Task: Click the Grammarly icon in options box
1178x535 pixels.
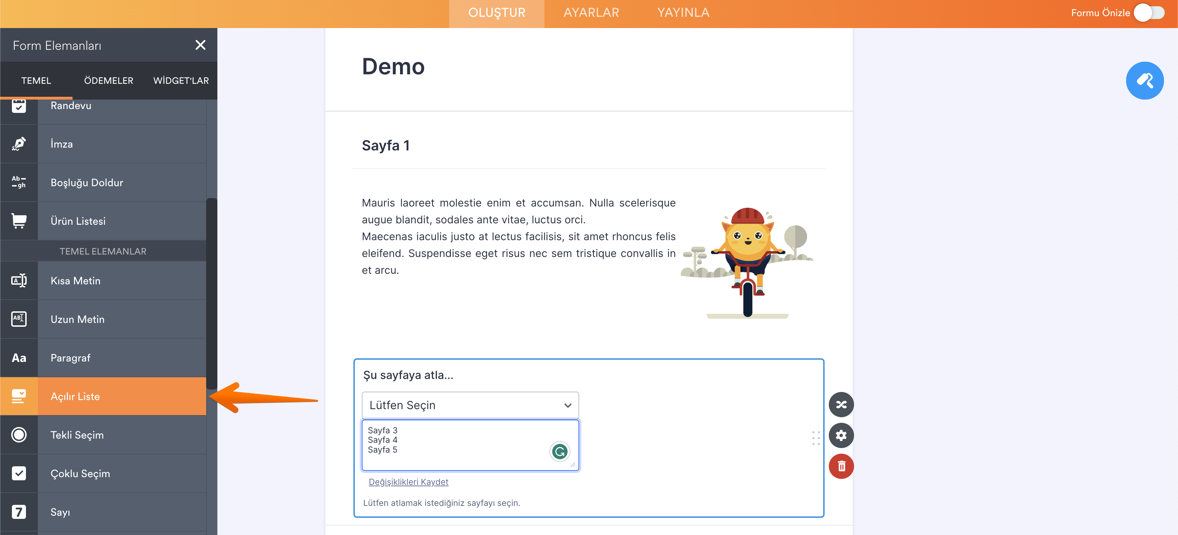Action: 559,451
